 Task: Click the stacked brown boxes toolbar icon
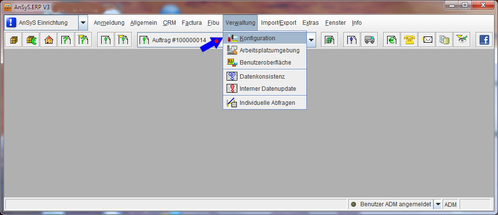pyautogui.click(x=13, y=40)
